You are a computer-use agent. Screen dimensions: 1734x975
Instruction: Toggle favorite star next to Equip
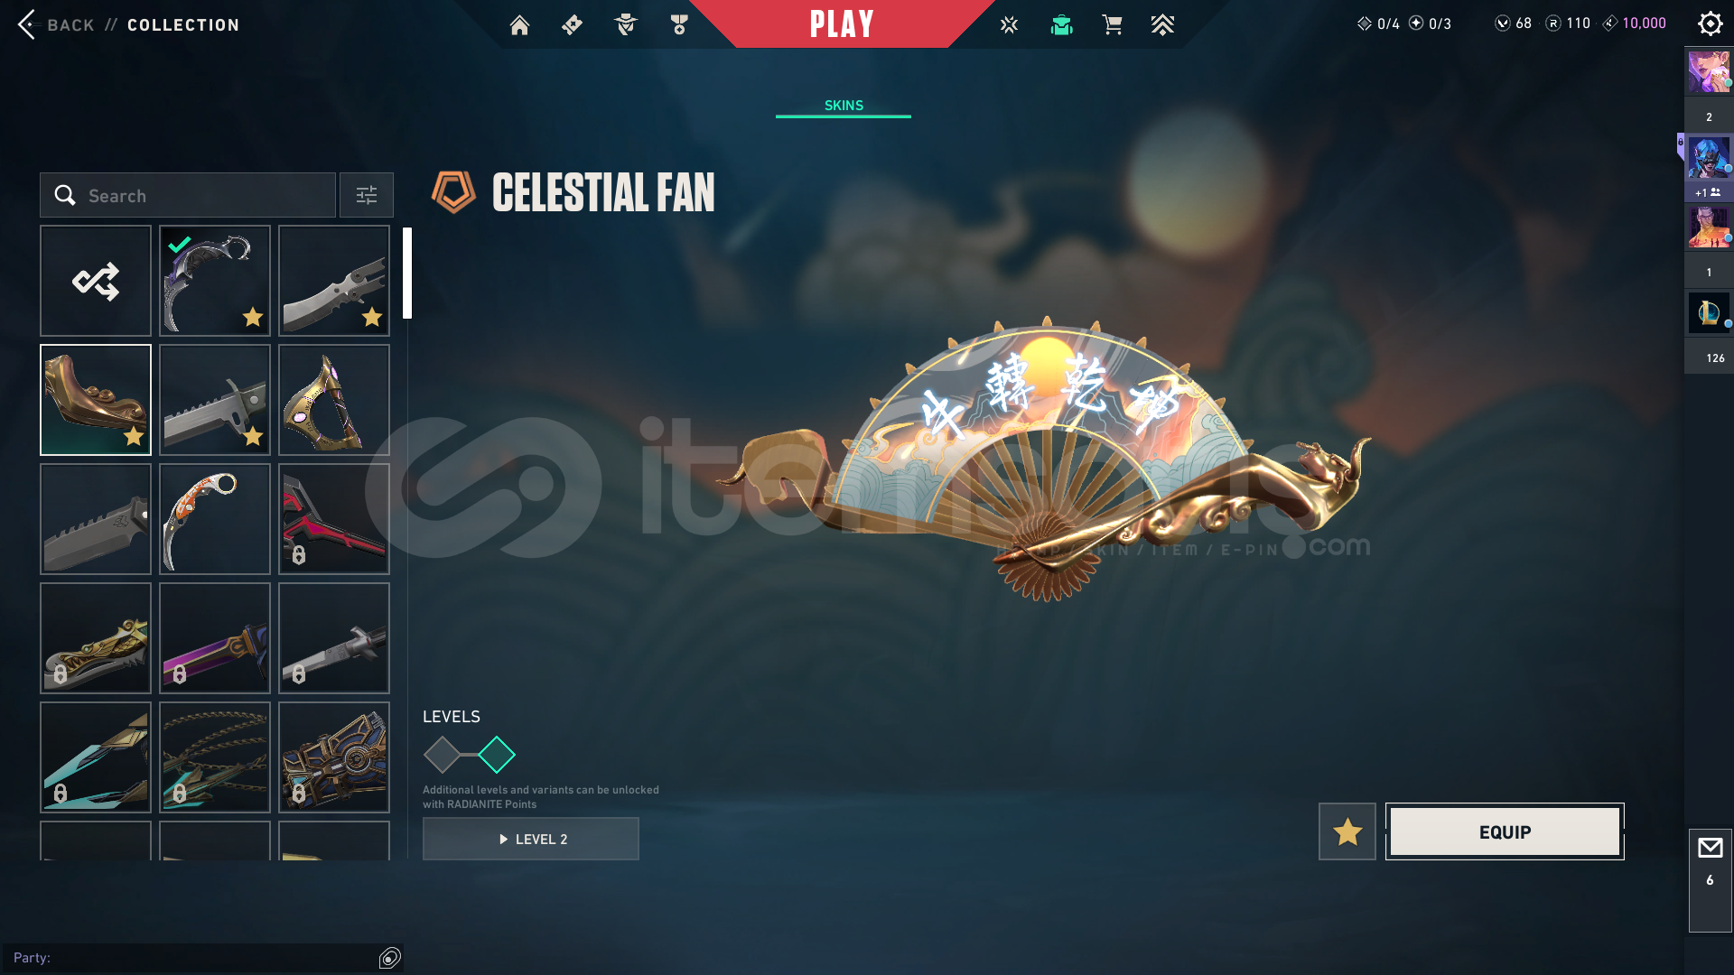coord(1347,831)
